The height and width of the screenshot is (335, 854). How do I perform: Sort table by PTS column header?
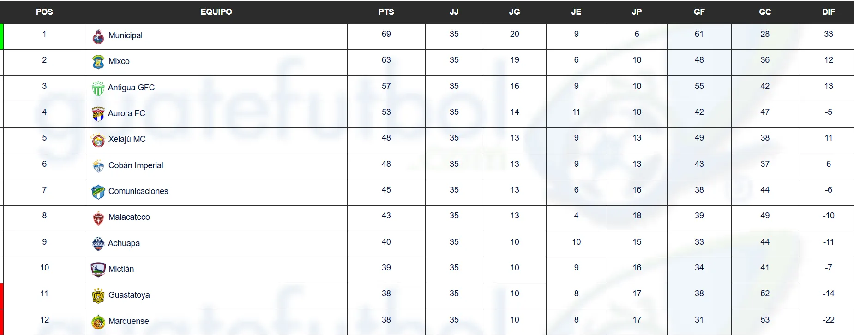click(x=386, y=12)
